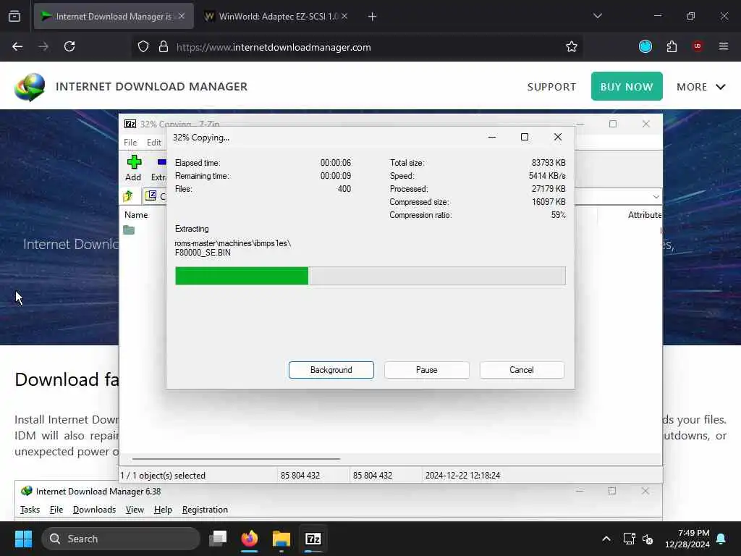Click the network tray icon

[x=629, y=539]
